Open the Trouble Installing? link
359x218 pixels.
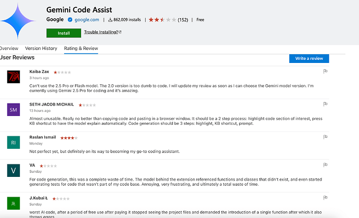click(x=102, y=32)
